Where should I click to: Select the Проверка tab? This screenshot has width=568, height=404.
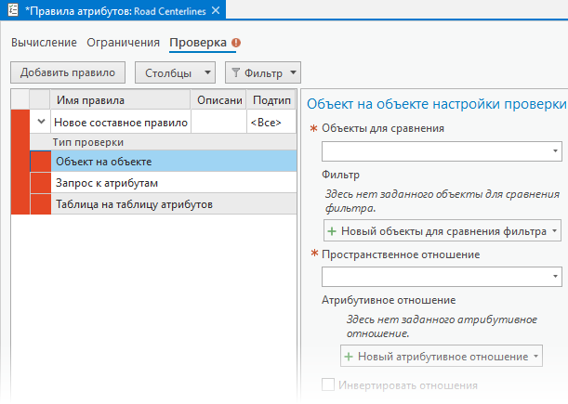(198, 43)
